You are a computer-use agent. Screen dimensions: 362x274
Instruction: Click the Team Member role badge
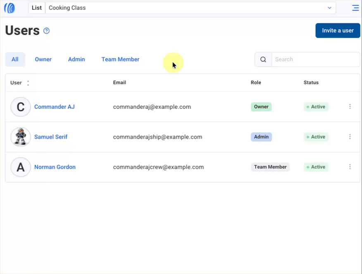pyautogui.click(x=270, y=167)
